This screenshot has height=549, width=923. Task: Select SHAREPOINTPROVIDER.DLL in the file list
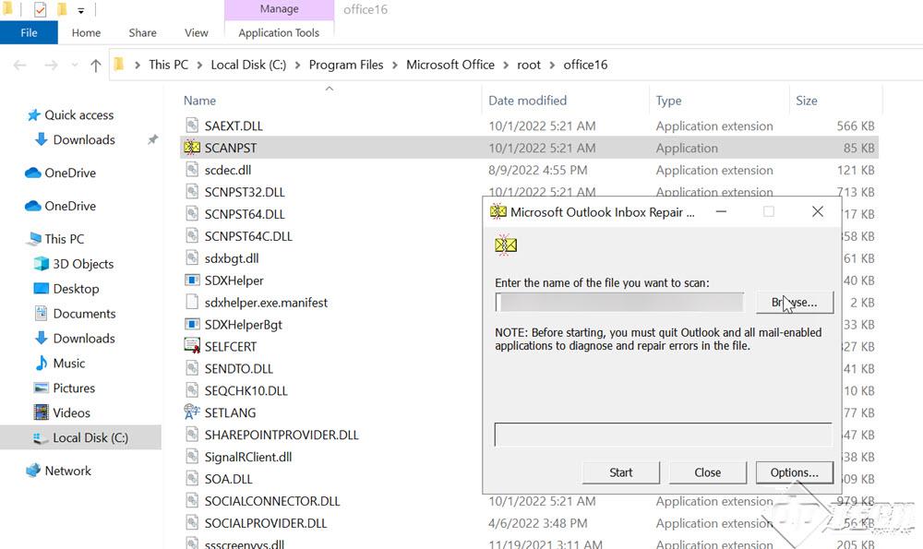[282, 435]
